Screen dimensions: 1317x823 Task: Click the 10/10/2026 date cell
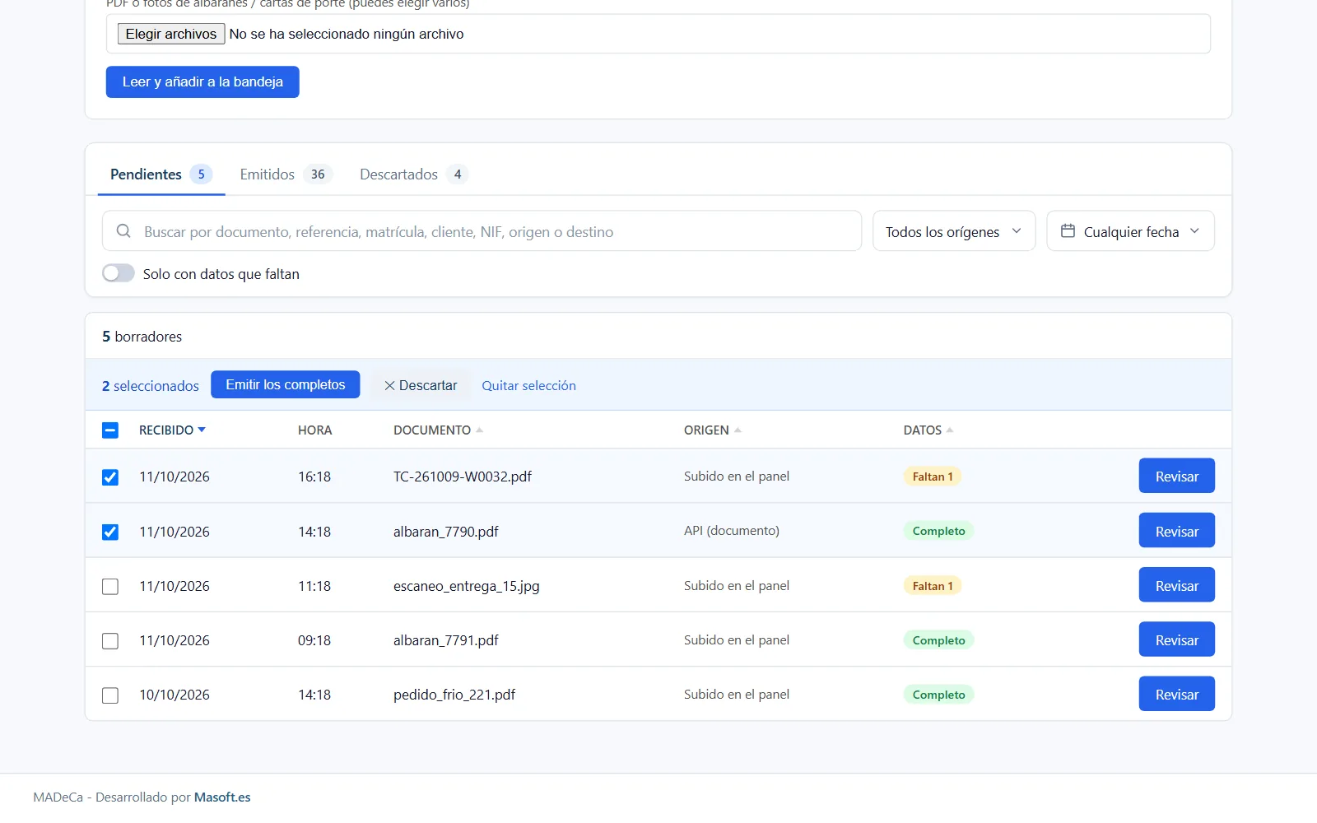click(x=175, y=695)
